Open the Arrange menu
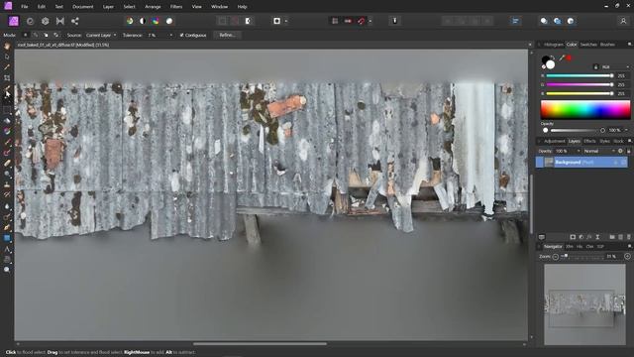This screenshot has height=357, width=634. tap(153, 7)
